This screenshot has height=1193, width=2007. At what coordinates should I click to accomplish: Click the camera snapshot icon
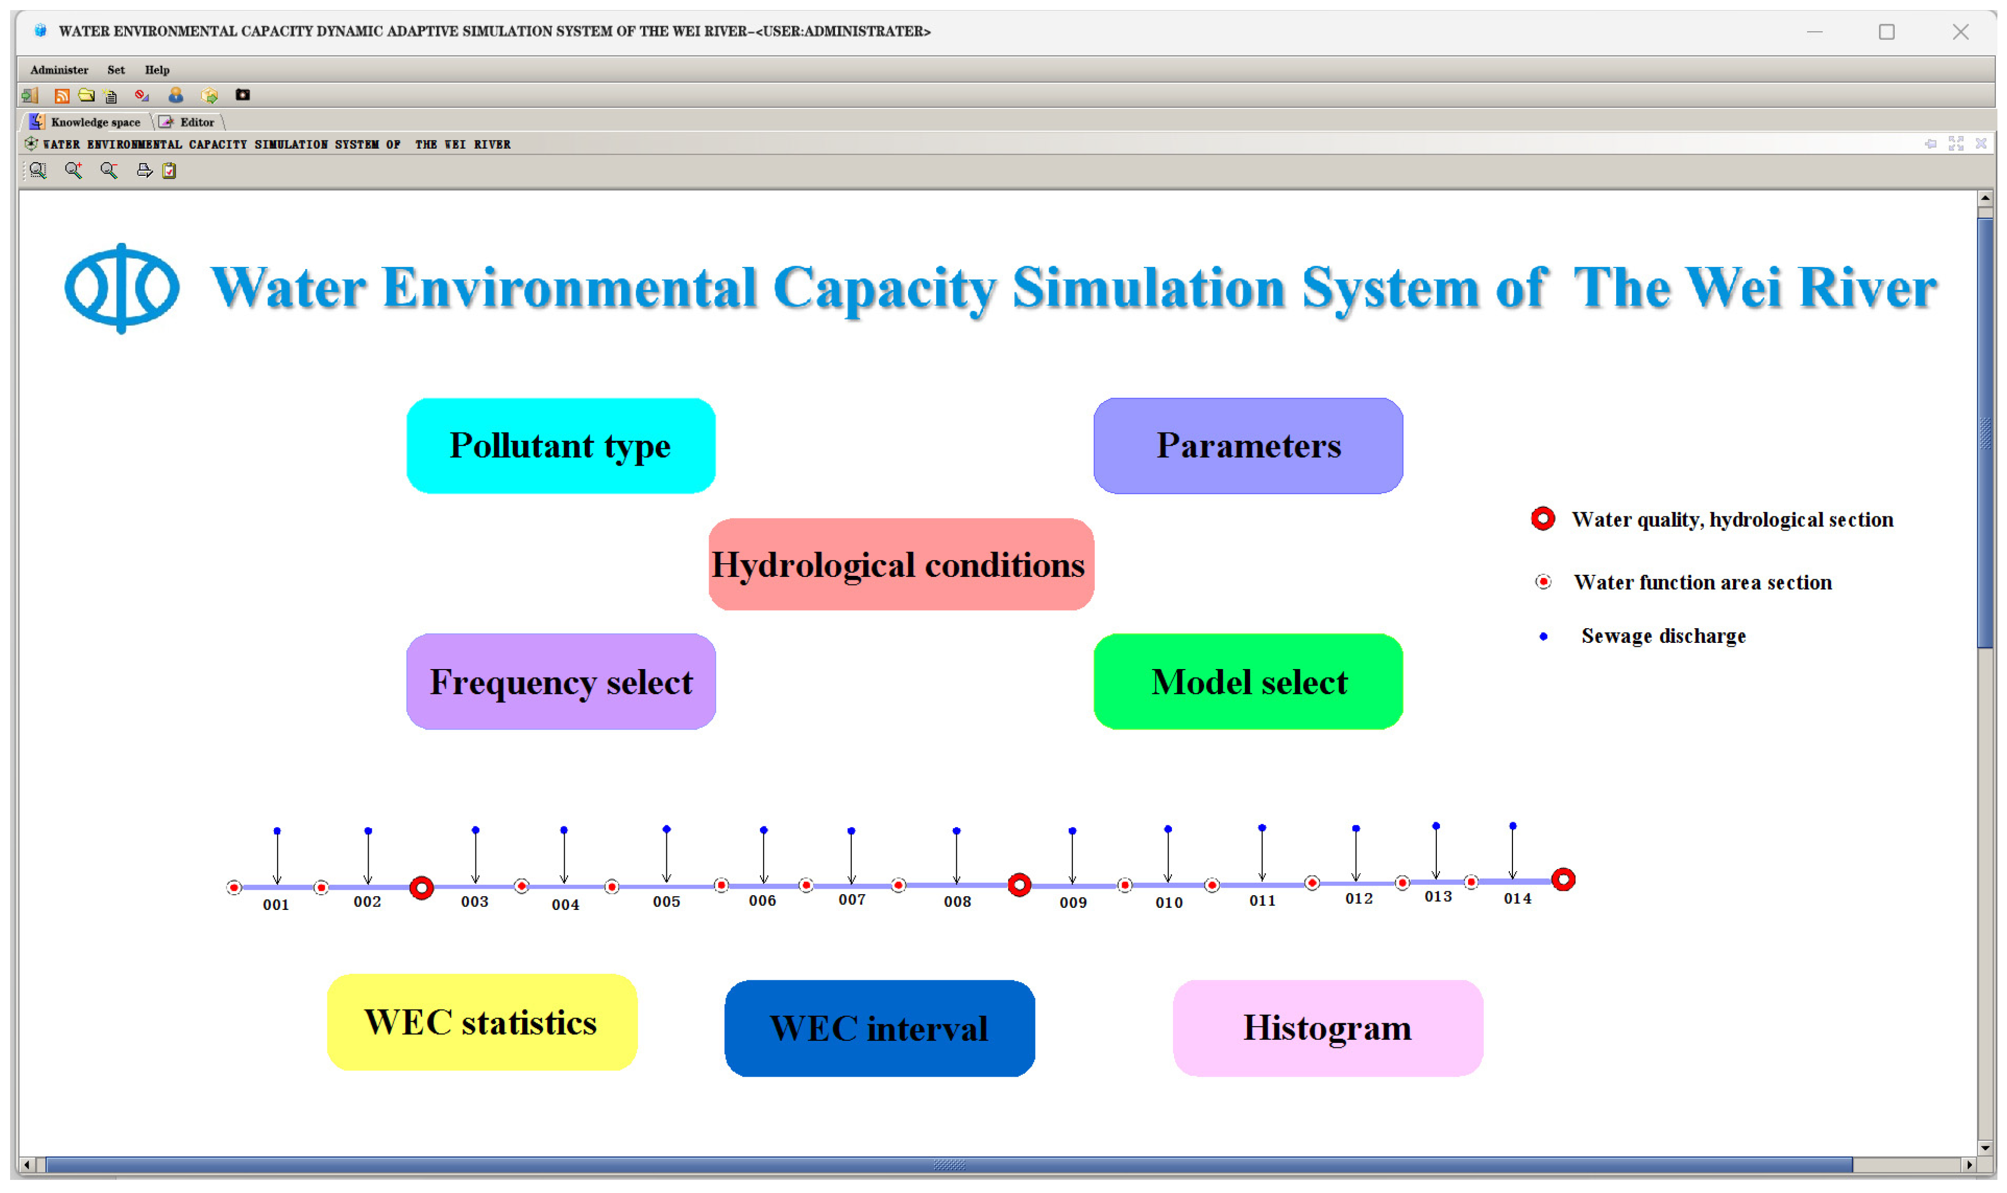(x=243, y=96)
